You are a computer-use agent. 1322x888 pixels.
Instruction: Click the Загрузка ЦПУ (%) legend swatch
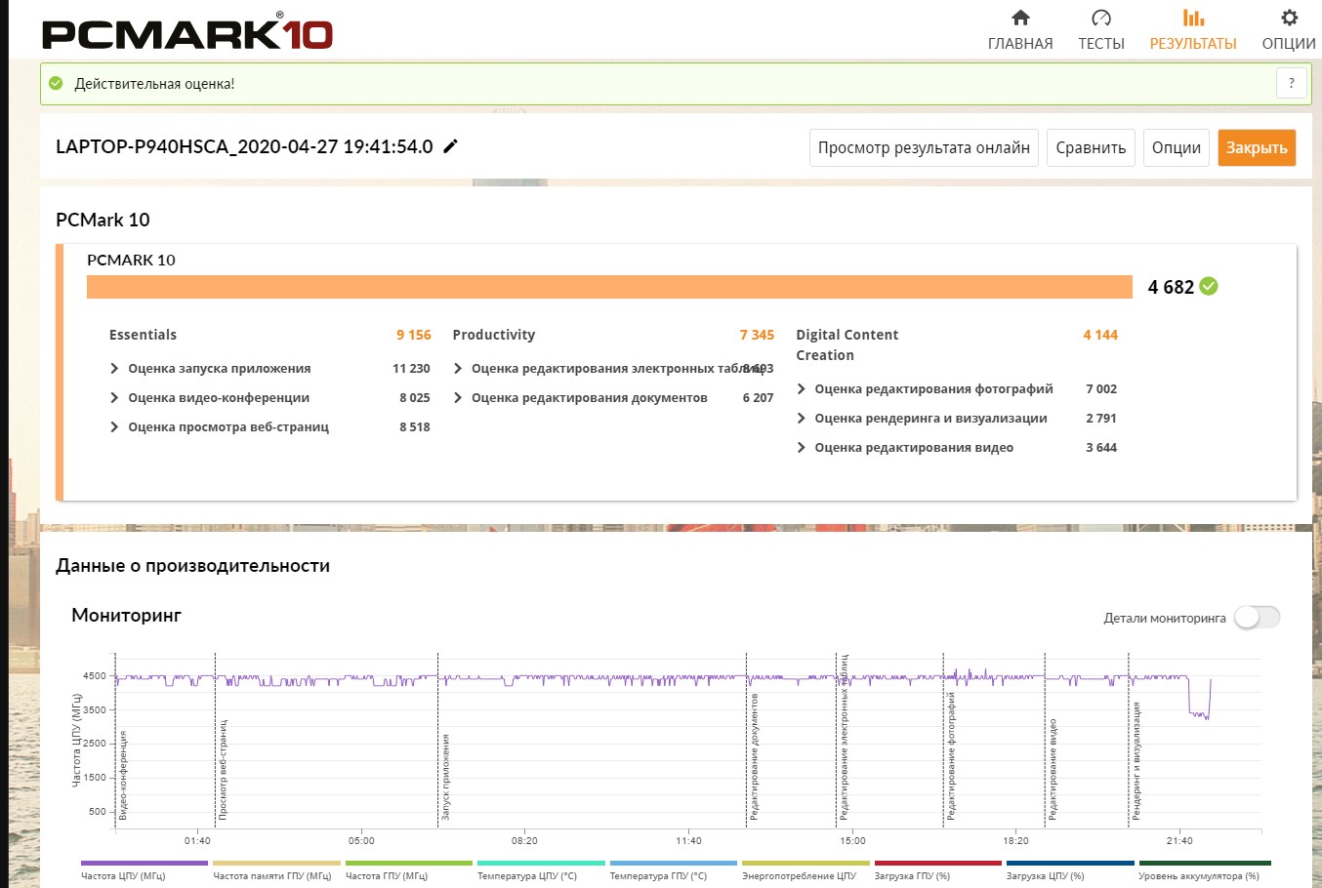[x=1070, y=864]
